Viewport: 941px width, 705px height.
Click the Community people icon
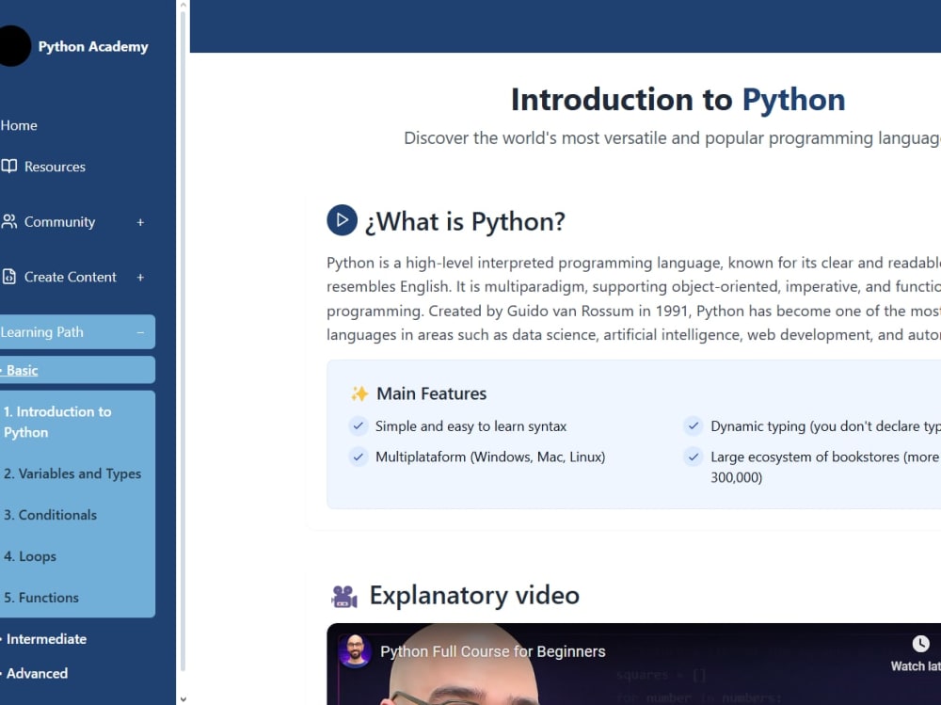[x=9, y=221]
